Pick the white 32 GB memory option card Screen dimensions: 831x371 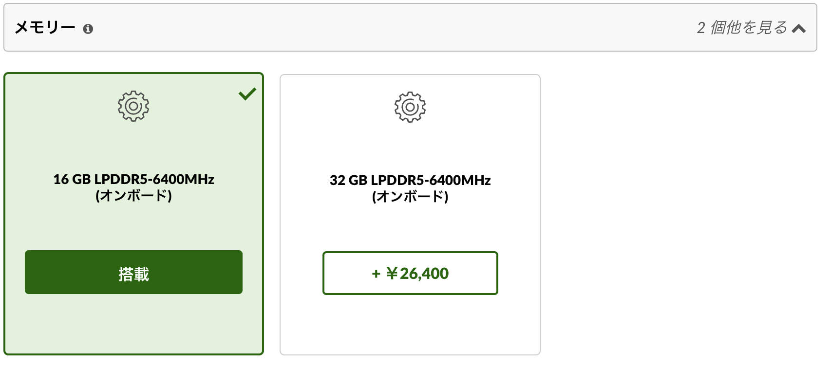pyautogui.click(x=410, y=215)
